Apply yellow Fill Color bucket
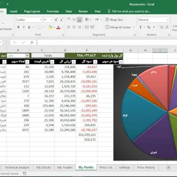 [x=50, y=27]
